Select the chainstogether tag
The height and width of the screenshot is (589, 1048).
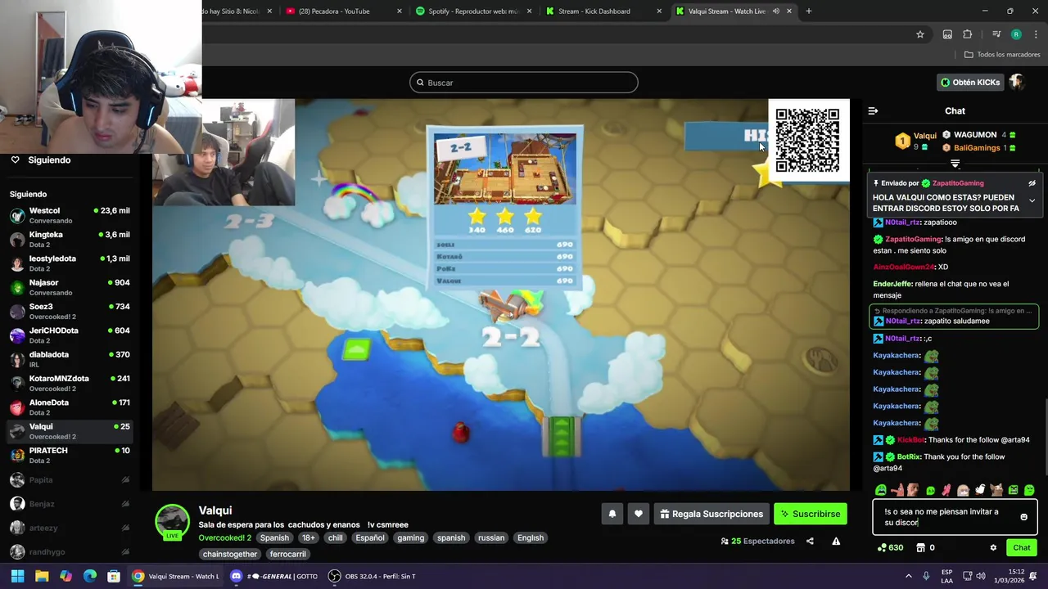point(230,554)
